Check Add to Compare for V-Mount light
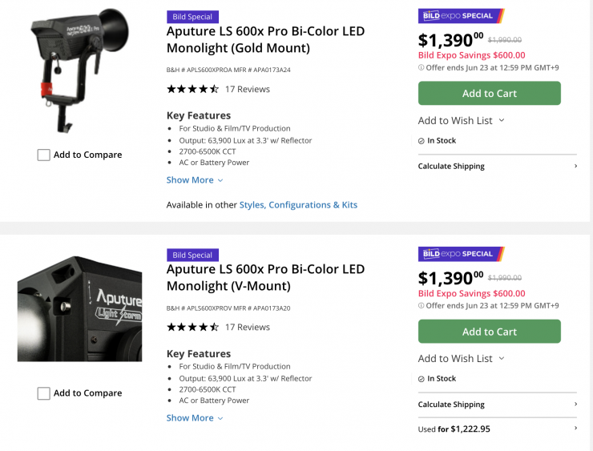This screenshot has height=451, width=593. pyautogui.click(x=44, y=393)
